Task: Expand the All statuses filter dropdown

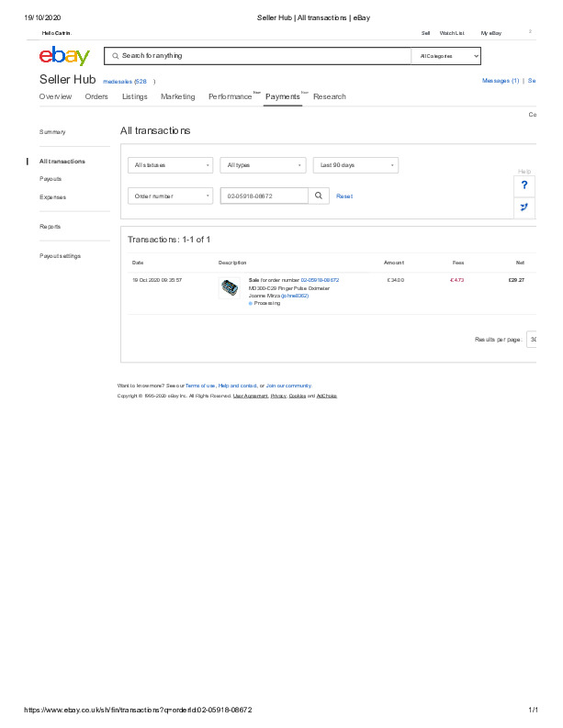Action: tap(171, 165)
